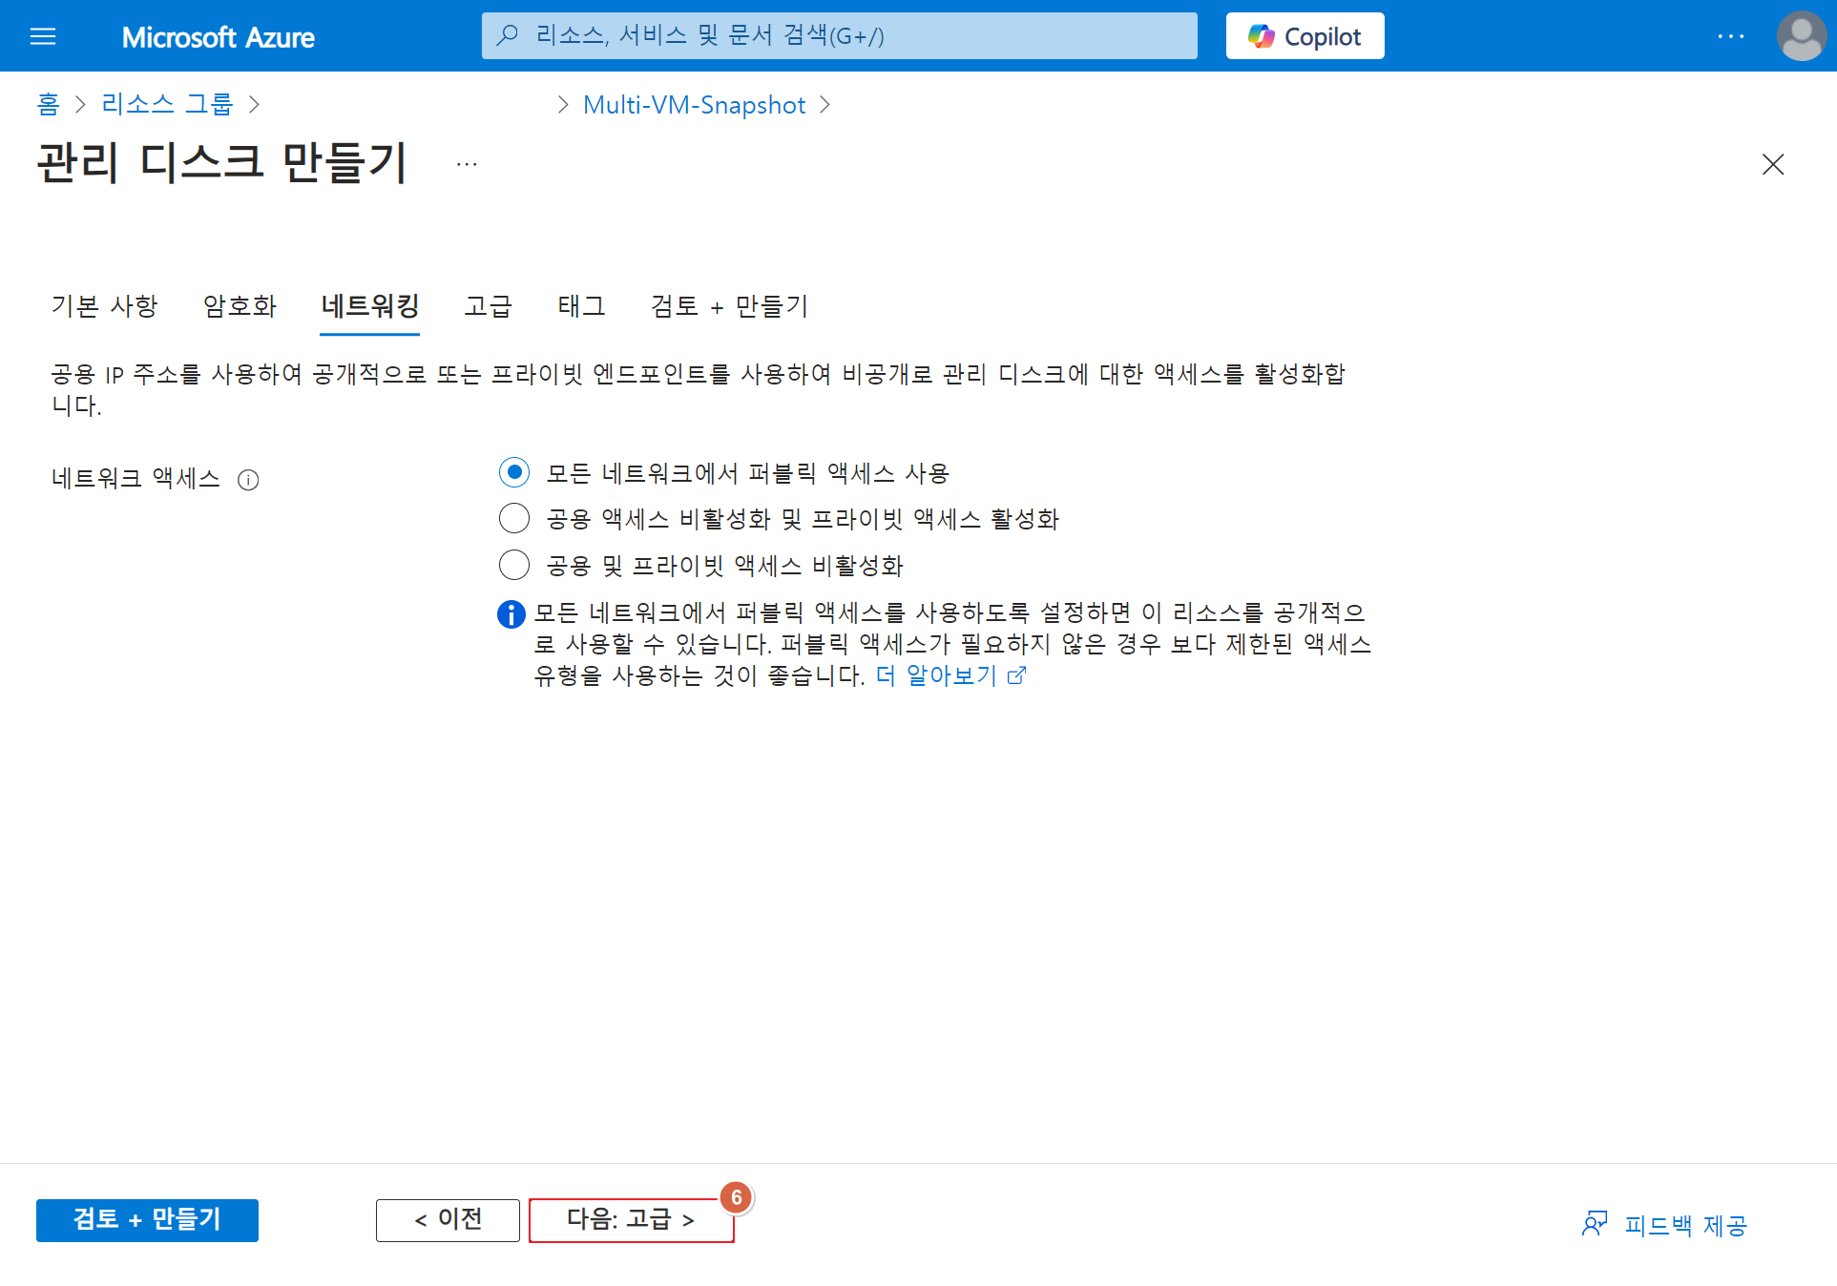Viewport: 1837px width, 1286px height.
Task: Click the feedback icon at bottom right
Action: tap(1594, 1224)
